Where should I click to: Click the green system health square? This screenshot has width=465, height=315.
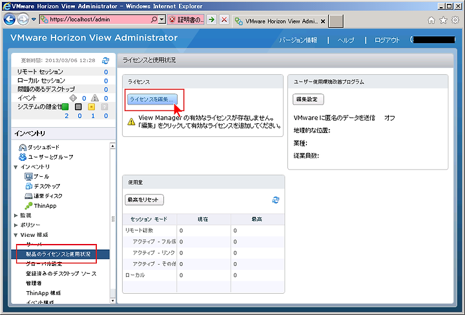[x=65, y=107]
